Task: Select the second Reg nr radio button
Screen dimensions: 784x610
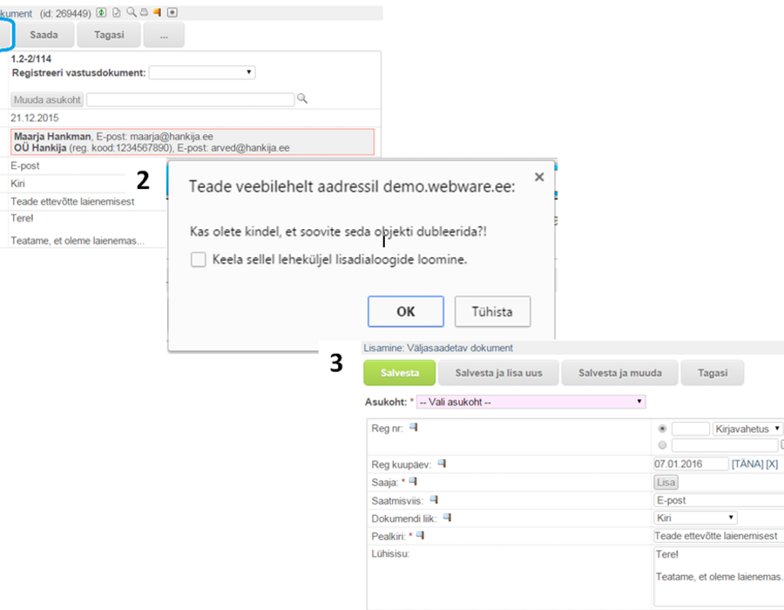Action: click(663, 445)
